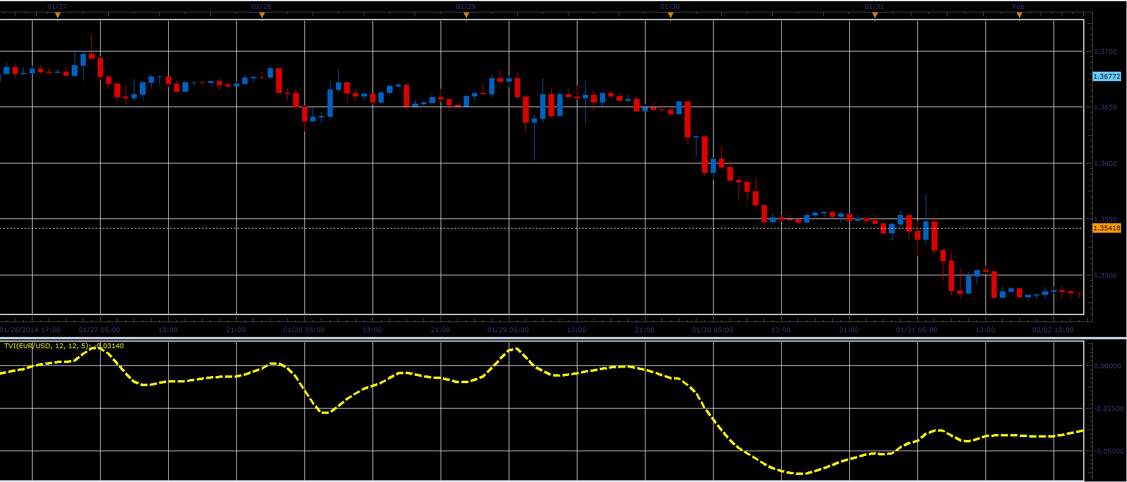The image size is (1127, 482).
Task: Select the TVI(EUR/USD, 12, 12, 5) indicator label
Action: (x=64, y=346)
